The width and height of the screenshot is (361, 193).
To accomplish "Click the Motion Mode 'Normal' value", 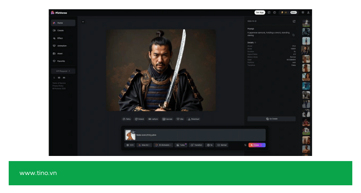I will coord(293,57).
